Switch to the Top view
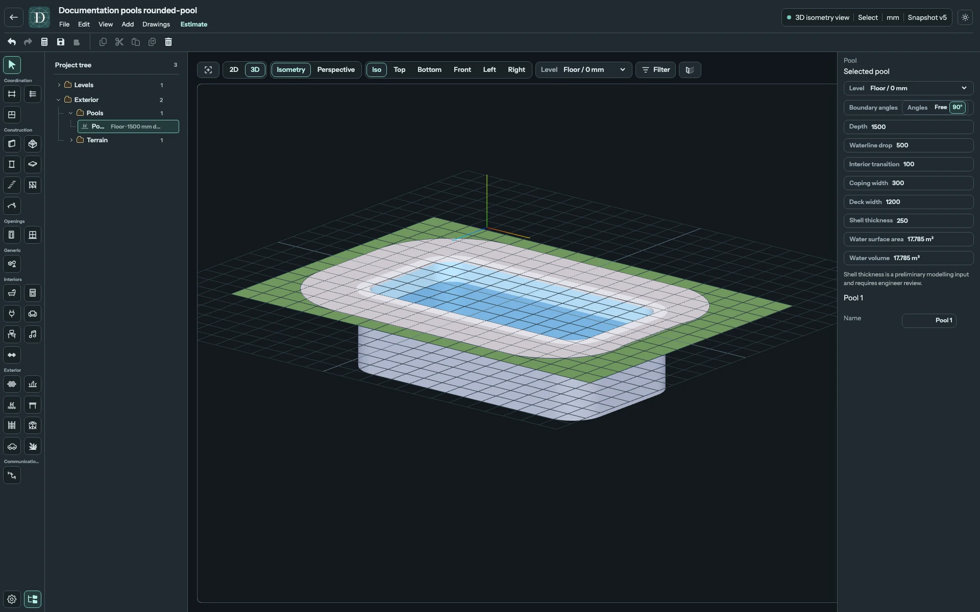This screenshot has height=612, width=980. point(399,70)
